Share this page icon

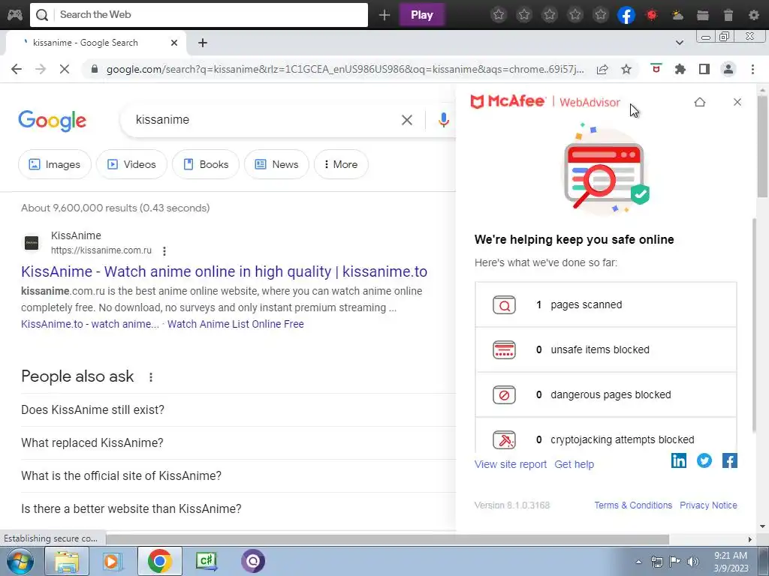point(602,70)
